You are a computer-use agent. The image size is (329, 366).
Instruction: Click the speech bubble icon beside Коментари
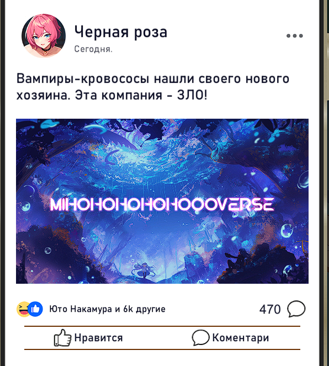click(200, 337)
